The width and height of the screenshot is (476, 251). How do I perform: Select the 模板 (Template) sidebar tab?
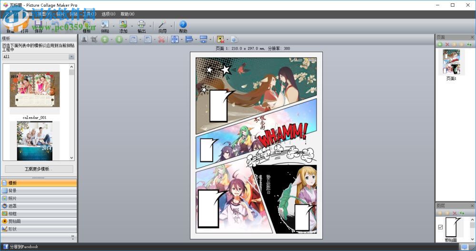tap(39, 183)
